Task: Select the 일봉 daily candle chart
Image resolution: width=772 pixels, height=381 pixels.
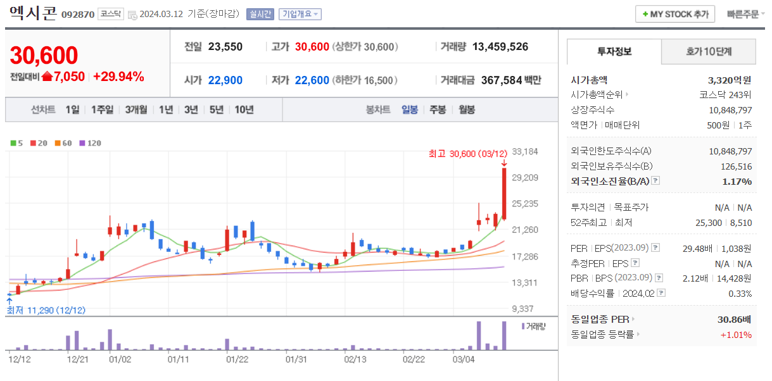Action: pos(410,109)
